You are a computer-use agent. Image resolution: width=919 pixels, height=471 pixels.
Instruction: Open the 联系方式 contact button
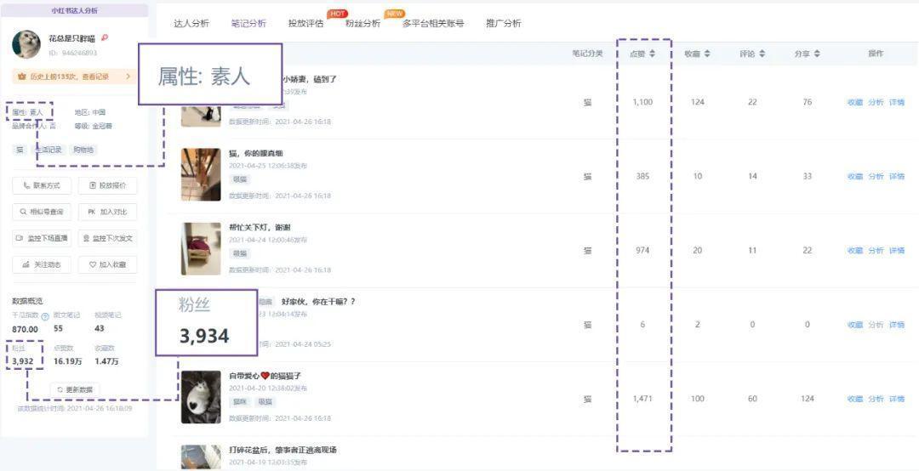[43, 185]
